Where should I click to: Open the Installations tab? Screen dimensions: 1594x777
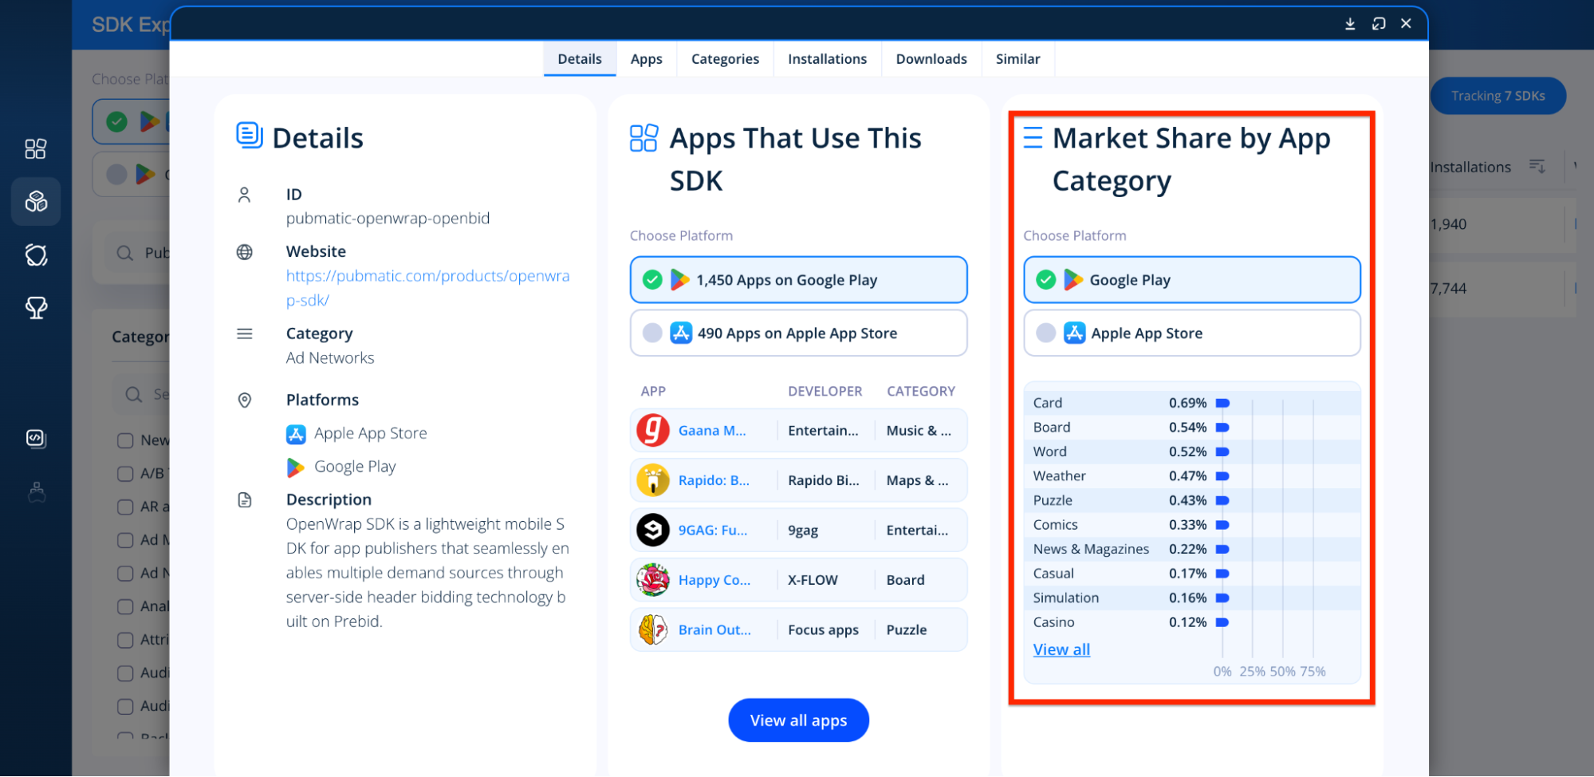827,59
